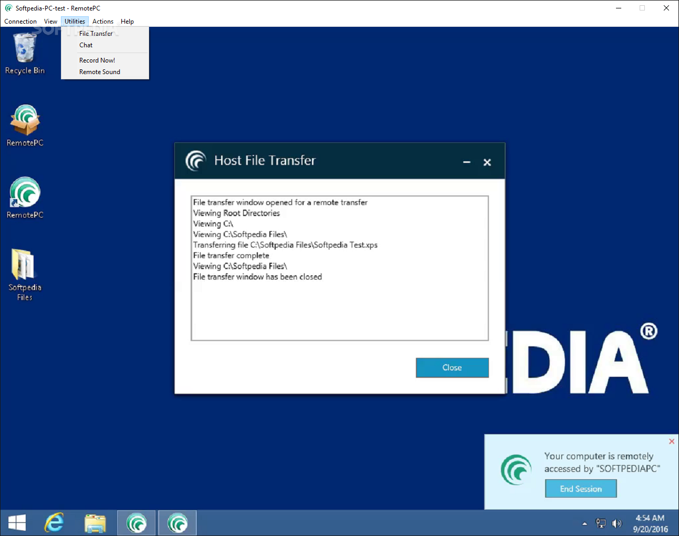Open the View menu
The image size is (679, 536).
[50, 22]
